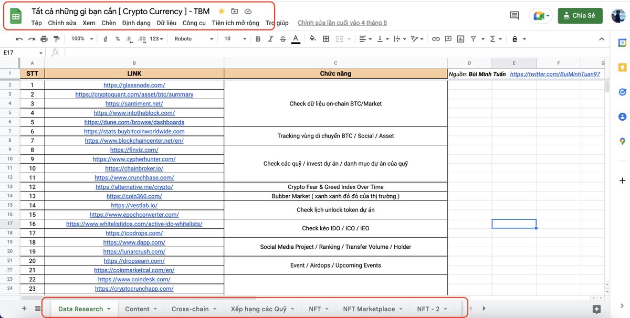Screen dimensions: 630x318
Task: Open the fill color bucket
Action: pyautogui.click(x=313, y=39)
